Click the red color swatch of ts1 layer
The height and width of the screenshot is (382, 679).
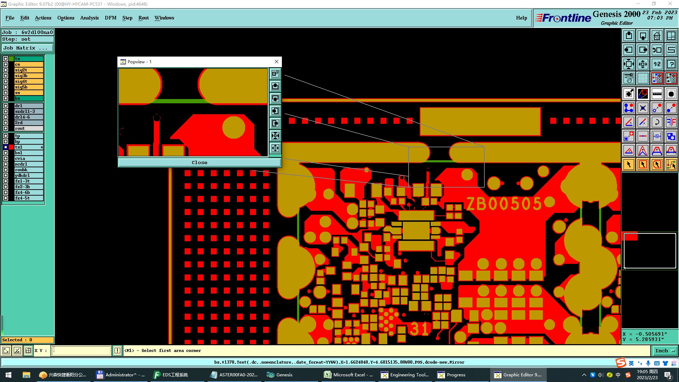click(11, 147)
